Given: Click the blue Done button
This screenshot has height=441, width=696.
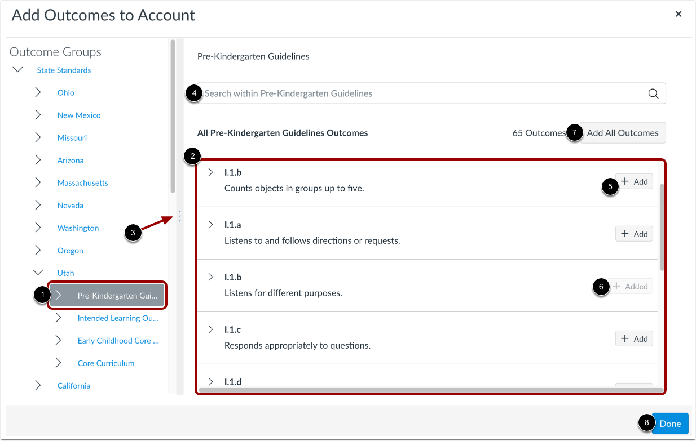Looking at the screenshot, I should point(670,424).
